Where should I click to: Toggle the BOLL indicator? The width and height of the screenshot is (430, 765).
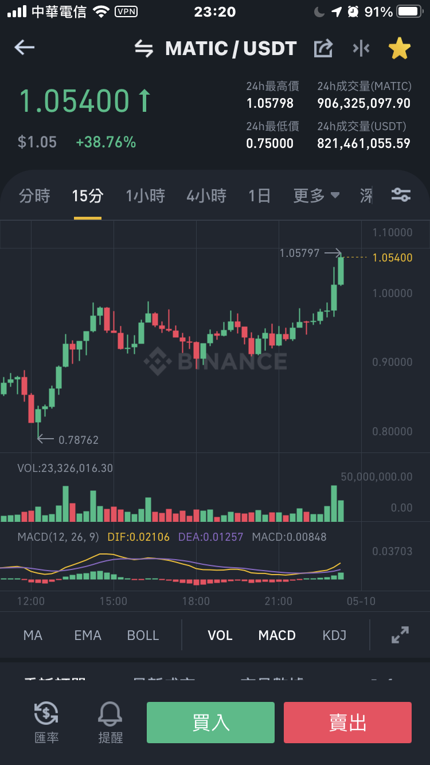coord(143,635)
